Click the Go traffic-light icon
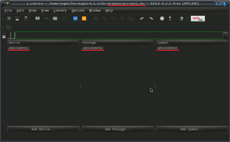The image size is (230, 142). click(x=170, y=18)
